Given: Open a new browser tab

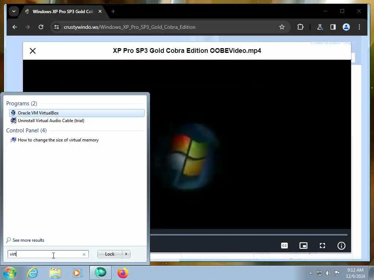Looking at the screenshot, I should coord(113,11).
